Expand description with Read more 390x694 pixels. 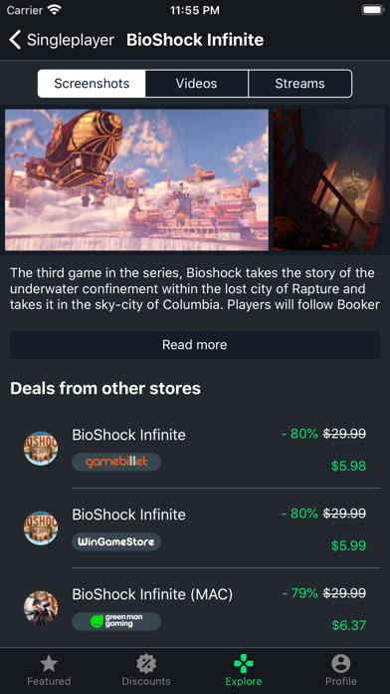pos(195,345)
